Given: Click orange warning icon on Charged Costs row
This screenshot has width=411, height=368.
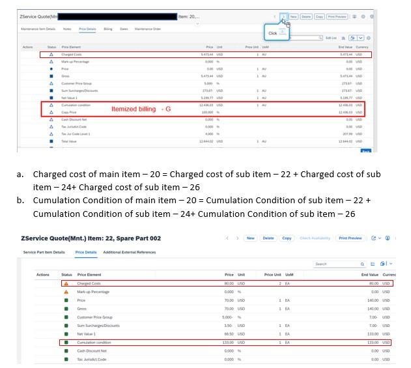Looking at the screenshot, I should [66, 283].
